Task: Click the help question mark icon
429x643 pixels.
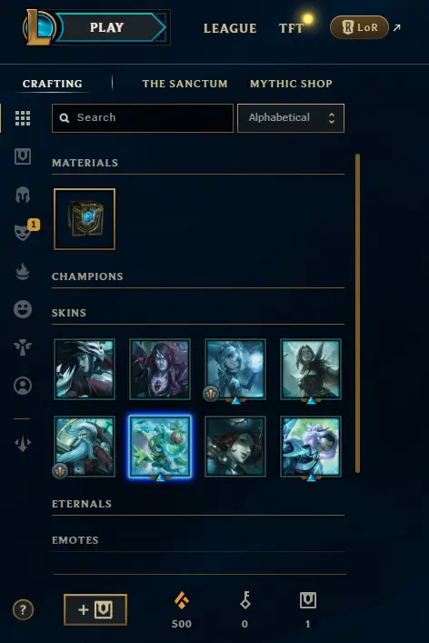Action: pos(23,609)
